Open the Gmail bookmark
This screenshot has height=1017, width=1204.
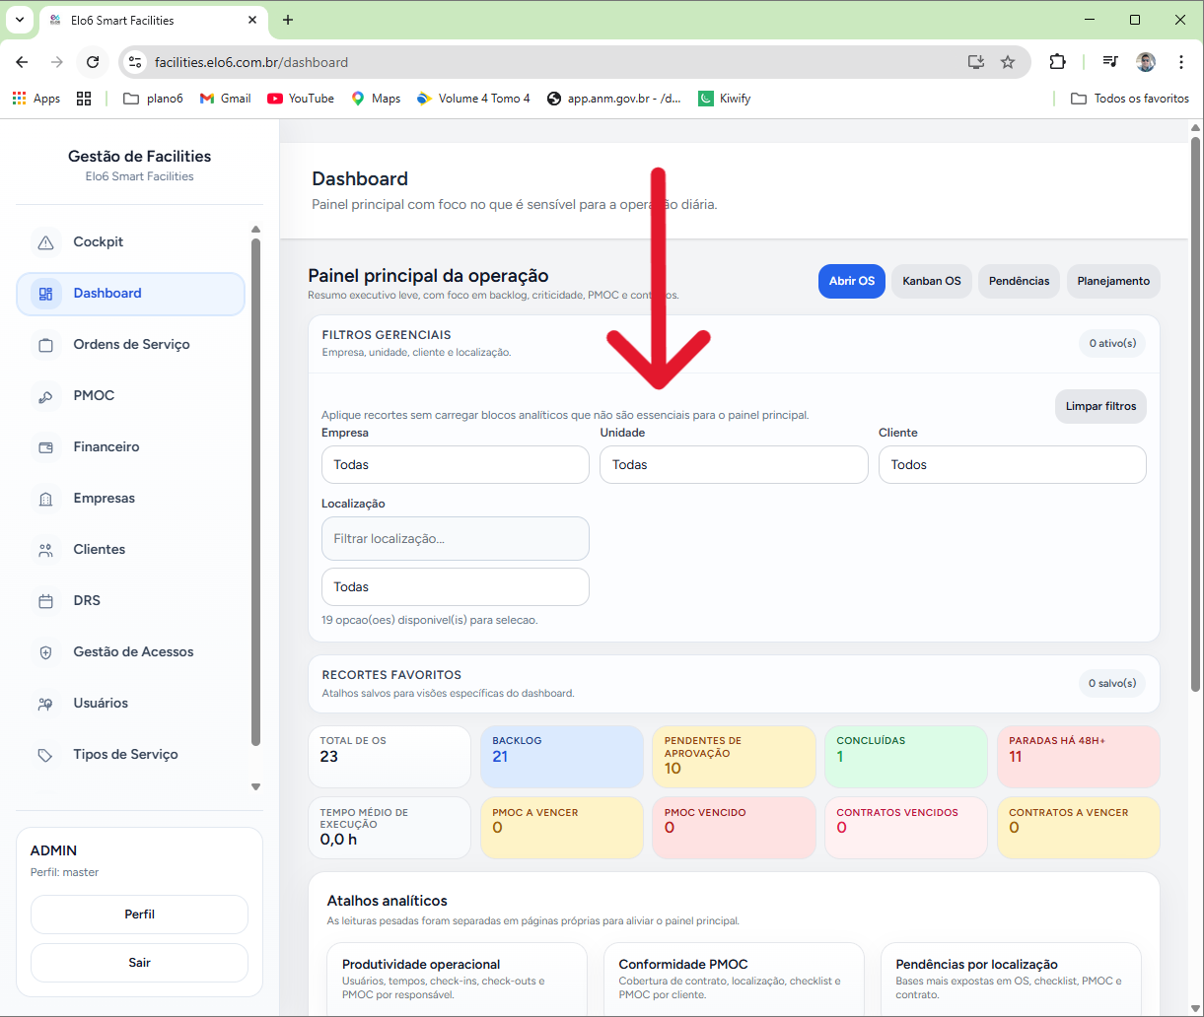(x=225, y=99)
